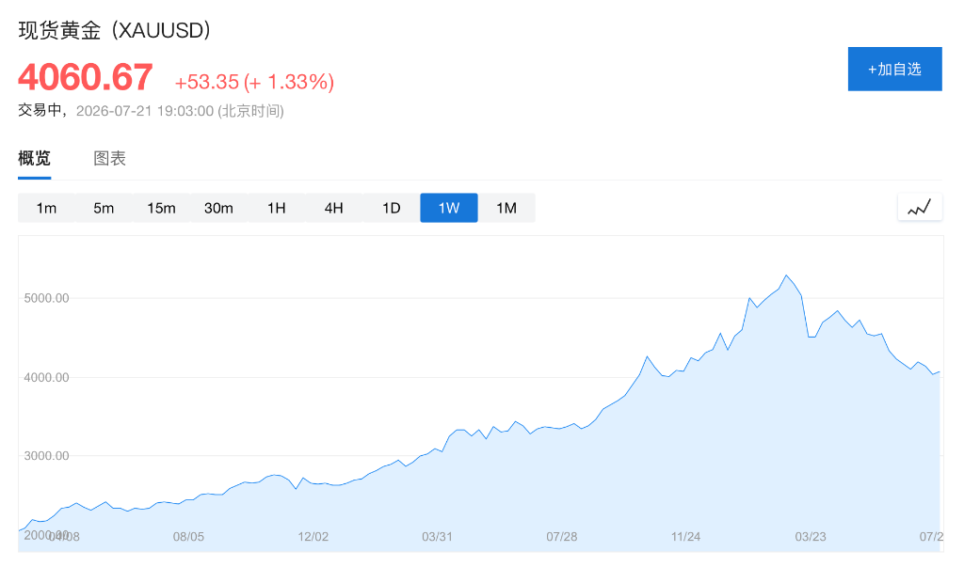
Task: Switch to 1M monthly interval
Action: point(506,208)
